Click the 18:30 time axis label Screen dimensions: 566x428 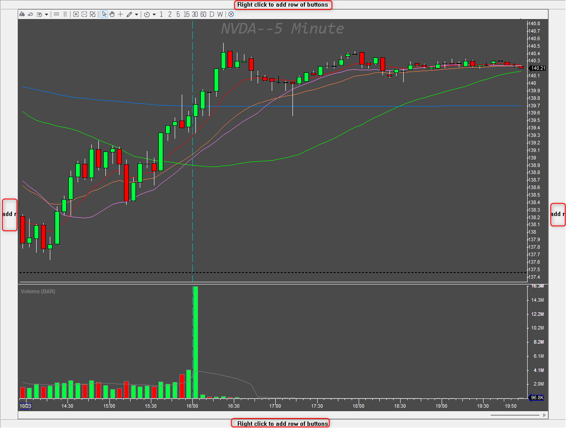[x=400, y=406]
